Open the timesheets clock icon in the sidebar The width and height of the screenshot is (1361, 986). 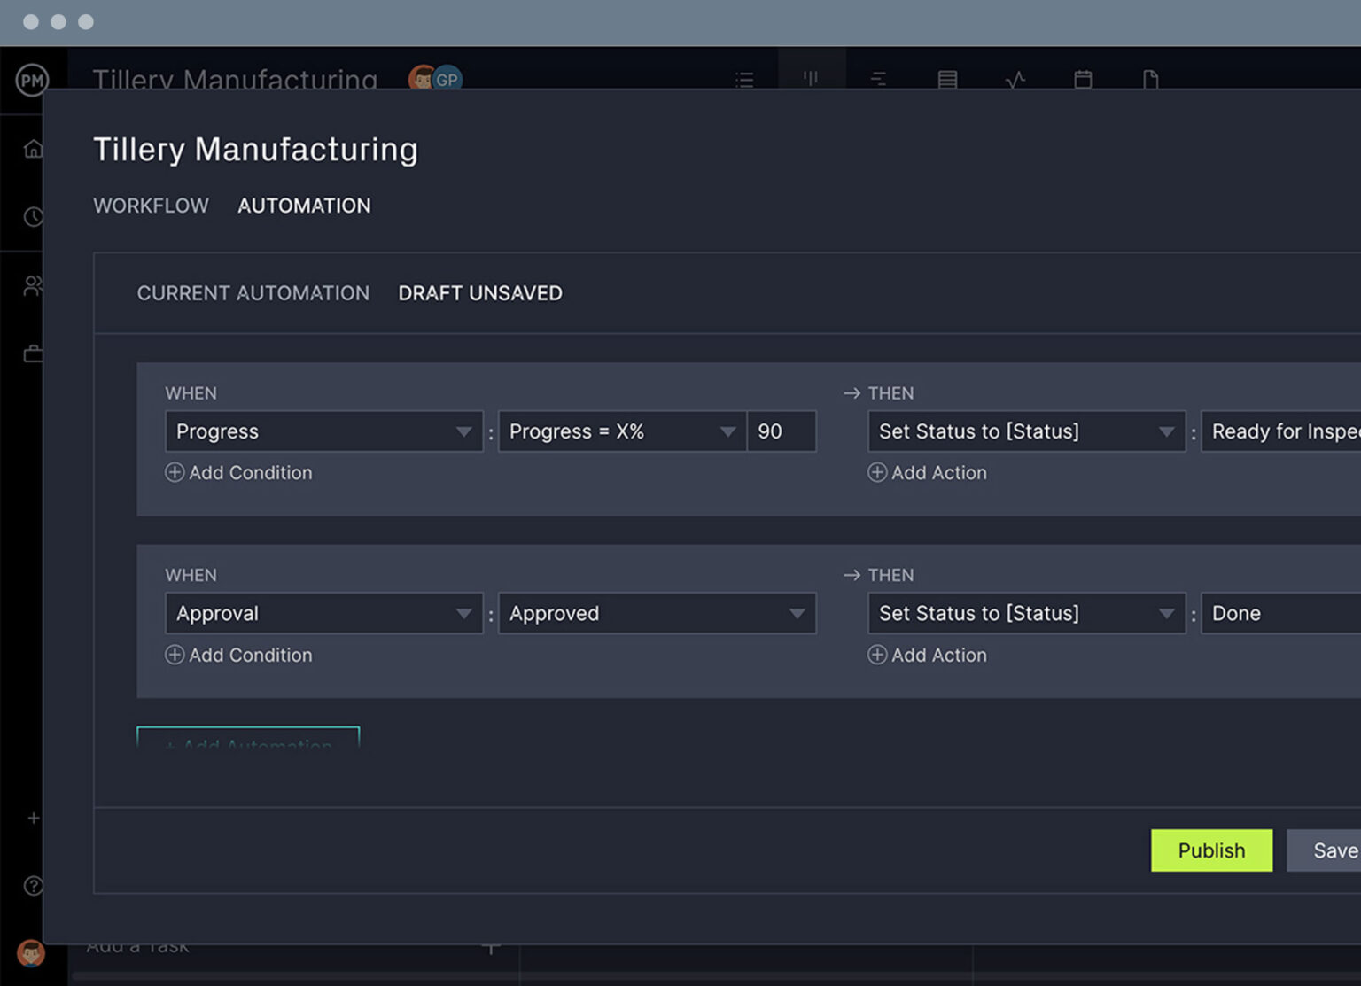[x=33, y=216]
